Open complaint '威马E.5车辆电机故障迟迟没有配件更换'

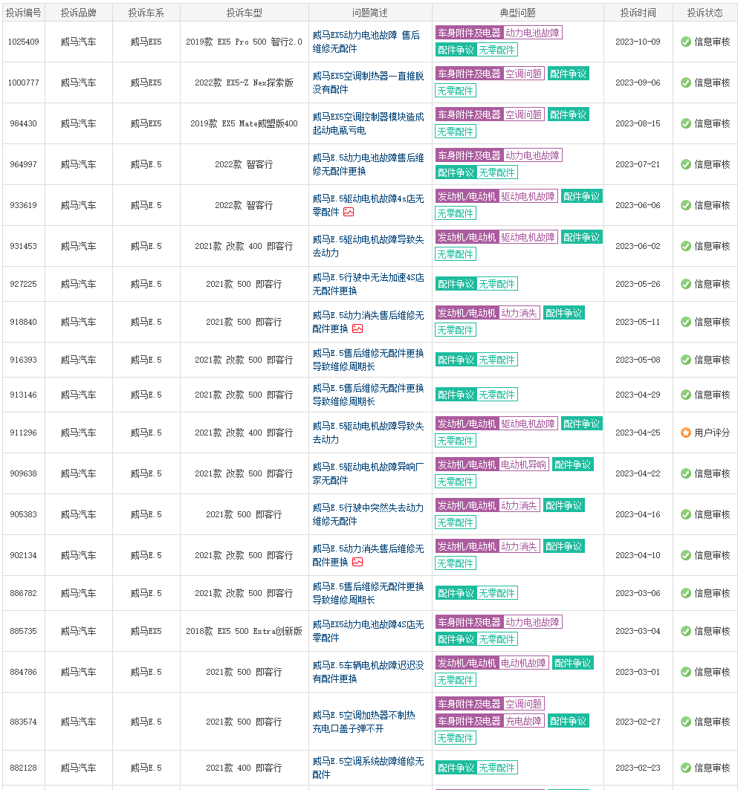368,672
